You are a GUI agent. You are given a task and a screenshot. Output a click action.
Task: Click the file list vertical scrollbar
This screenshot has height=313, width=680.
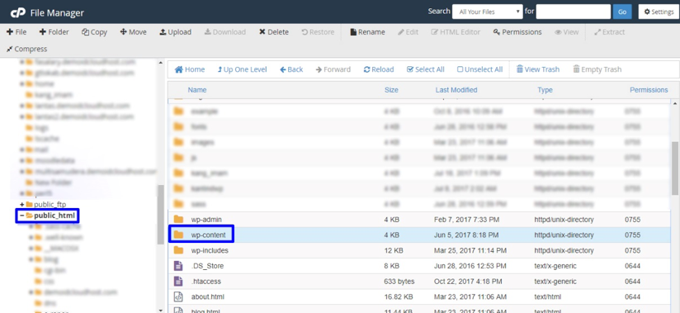pyautogui.click(x=675, y=168)
